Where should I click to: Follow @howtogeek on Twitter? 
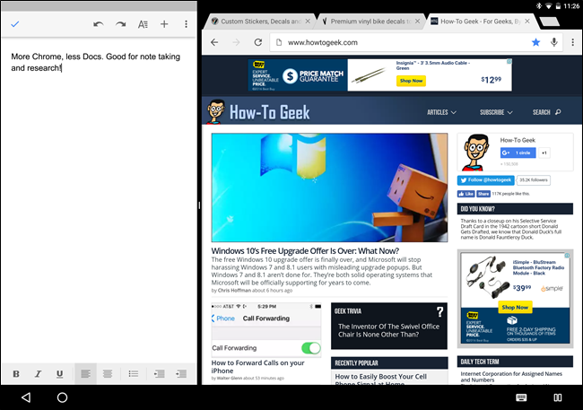[486, 180]
